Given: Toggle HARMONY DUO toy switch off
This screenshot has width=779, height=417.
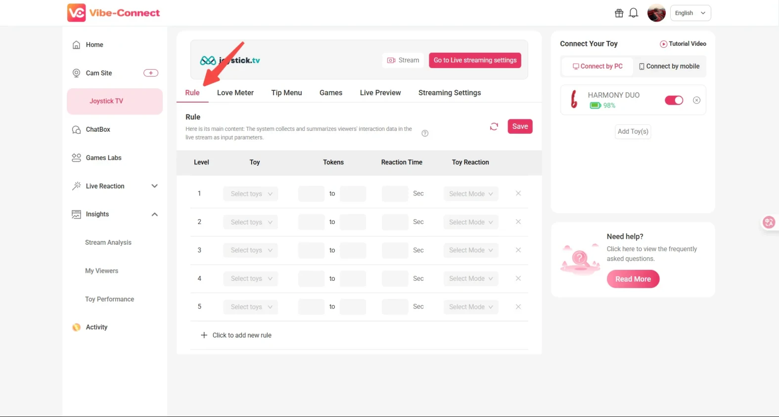Looking at the screenshot, I should click(674, 100).
